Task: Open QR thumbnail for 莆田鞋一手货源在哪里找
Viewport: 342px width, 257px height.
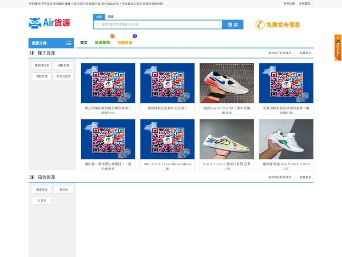Action: (108, 139)
